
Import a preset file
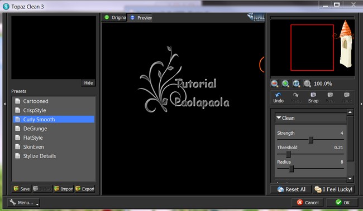tap(64, 189)
